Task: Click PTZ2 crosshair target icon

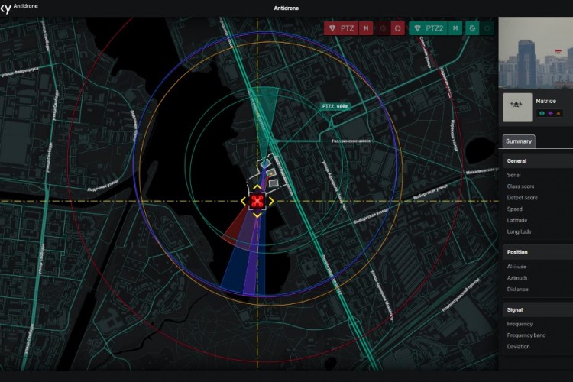Action: coord(472,28)
